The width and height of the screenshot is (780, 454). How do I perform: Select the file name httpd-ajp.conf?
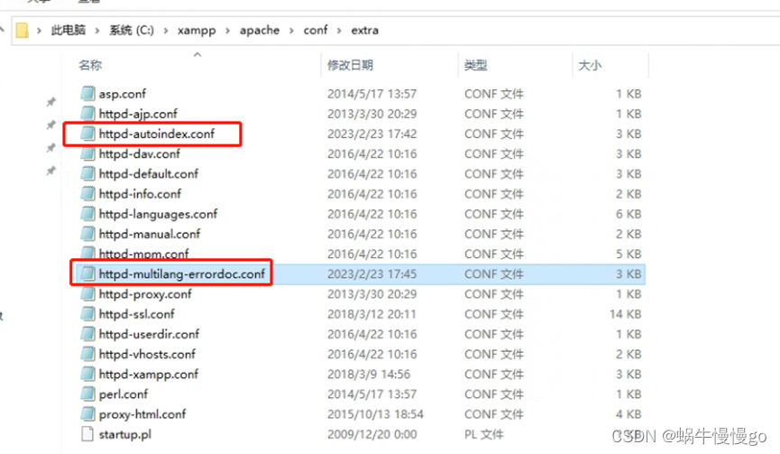pyautogui.click(x=138, y=114)
